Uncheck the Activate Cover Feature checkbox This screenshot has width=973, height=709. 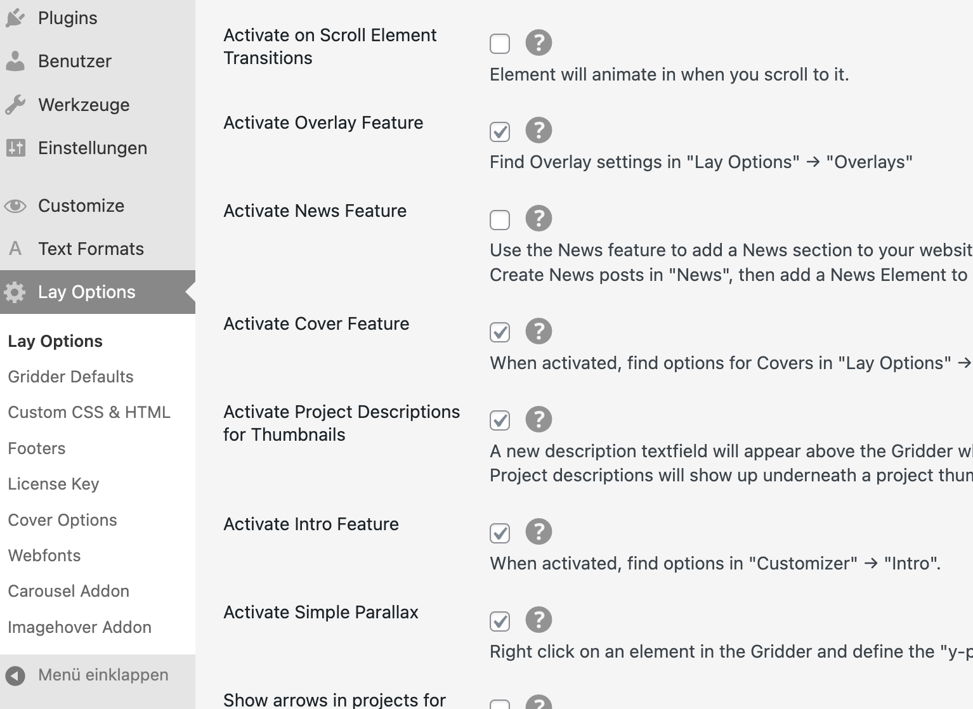point(500,332)
